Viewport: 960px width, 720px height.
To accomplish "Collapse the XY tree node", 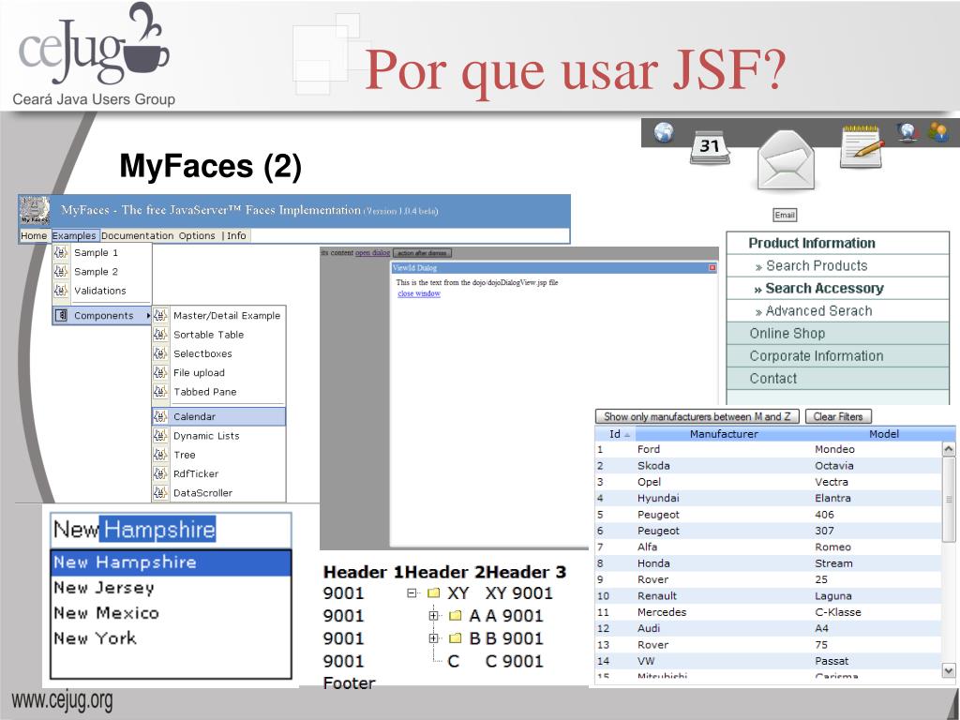I will 412,592.
